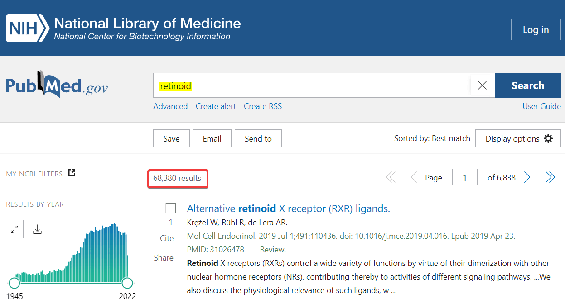
Task: Clear the search box with the X icon
Action: [x=483, y=85]
